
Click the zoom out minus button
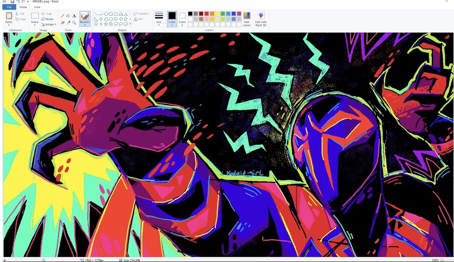pos(442,260)
